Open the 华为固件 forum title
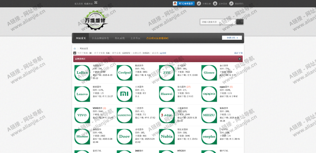The height and width of the screenshot is (153, 316). (182, 87)
